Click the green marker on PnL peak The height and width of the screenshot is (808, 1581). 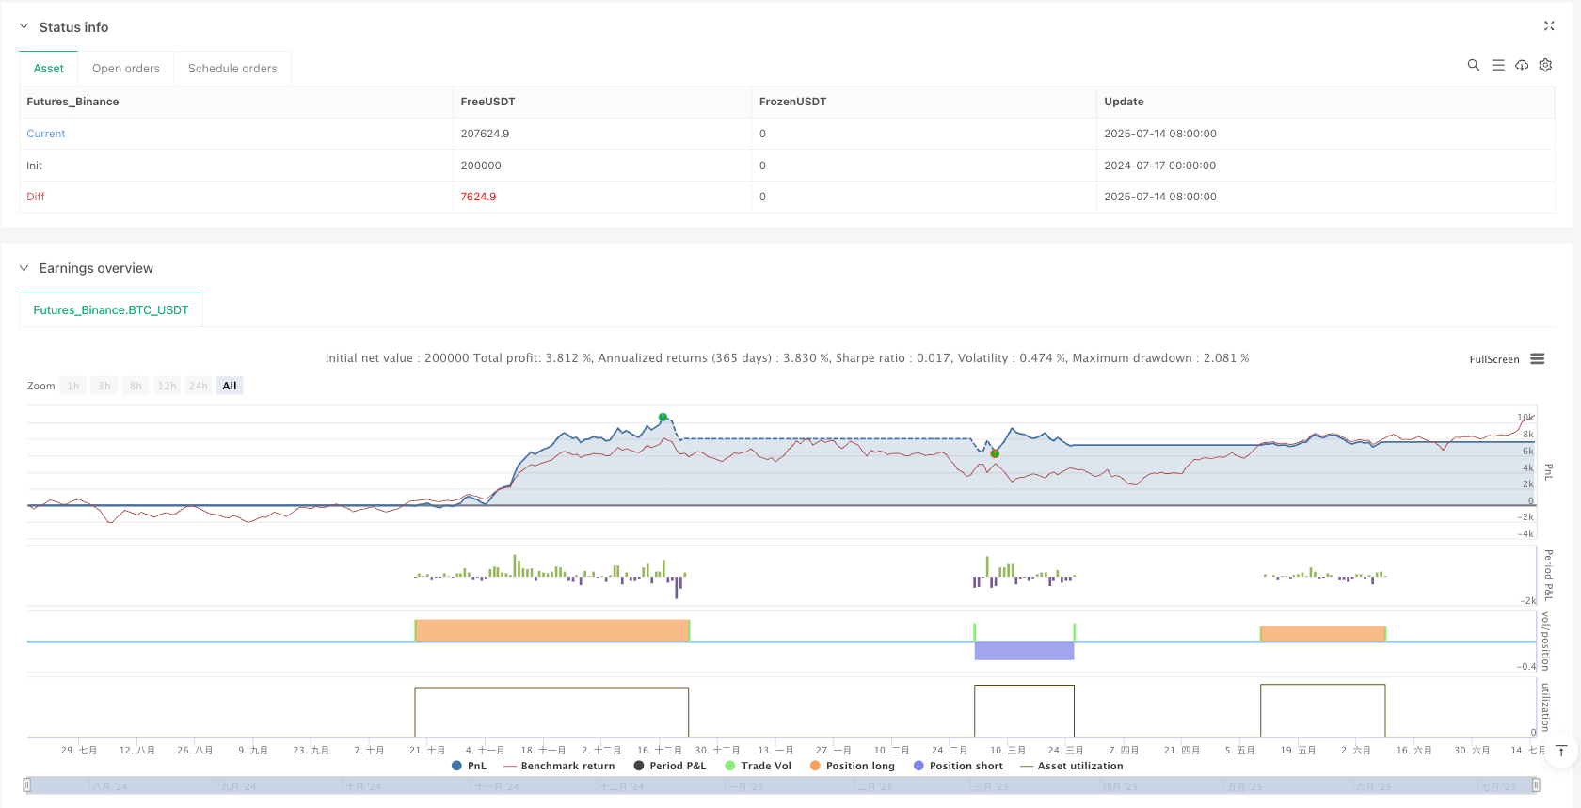(x=663, y=417)
